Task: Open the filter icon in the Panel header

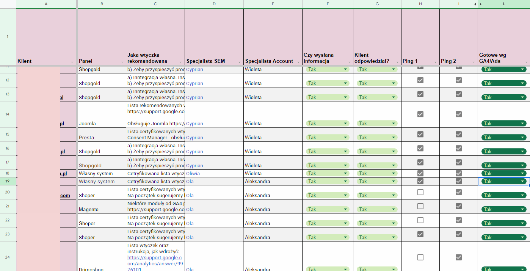Action: click(122, 61)
